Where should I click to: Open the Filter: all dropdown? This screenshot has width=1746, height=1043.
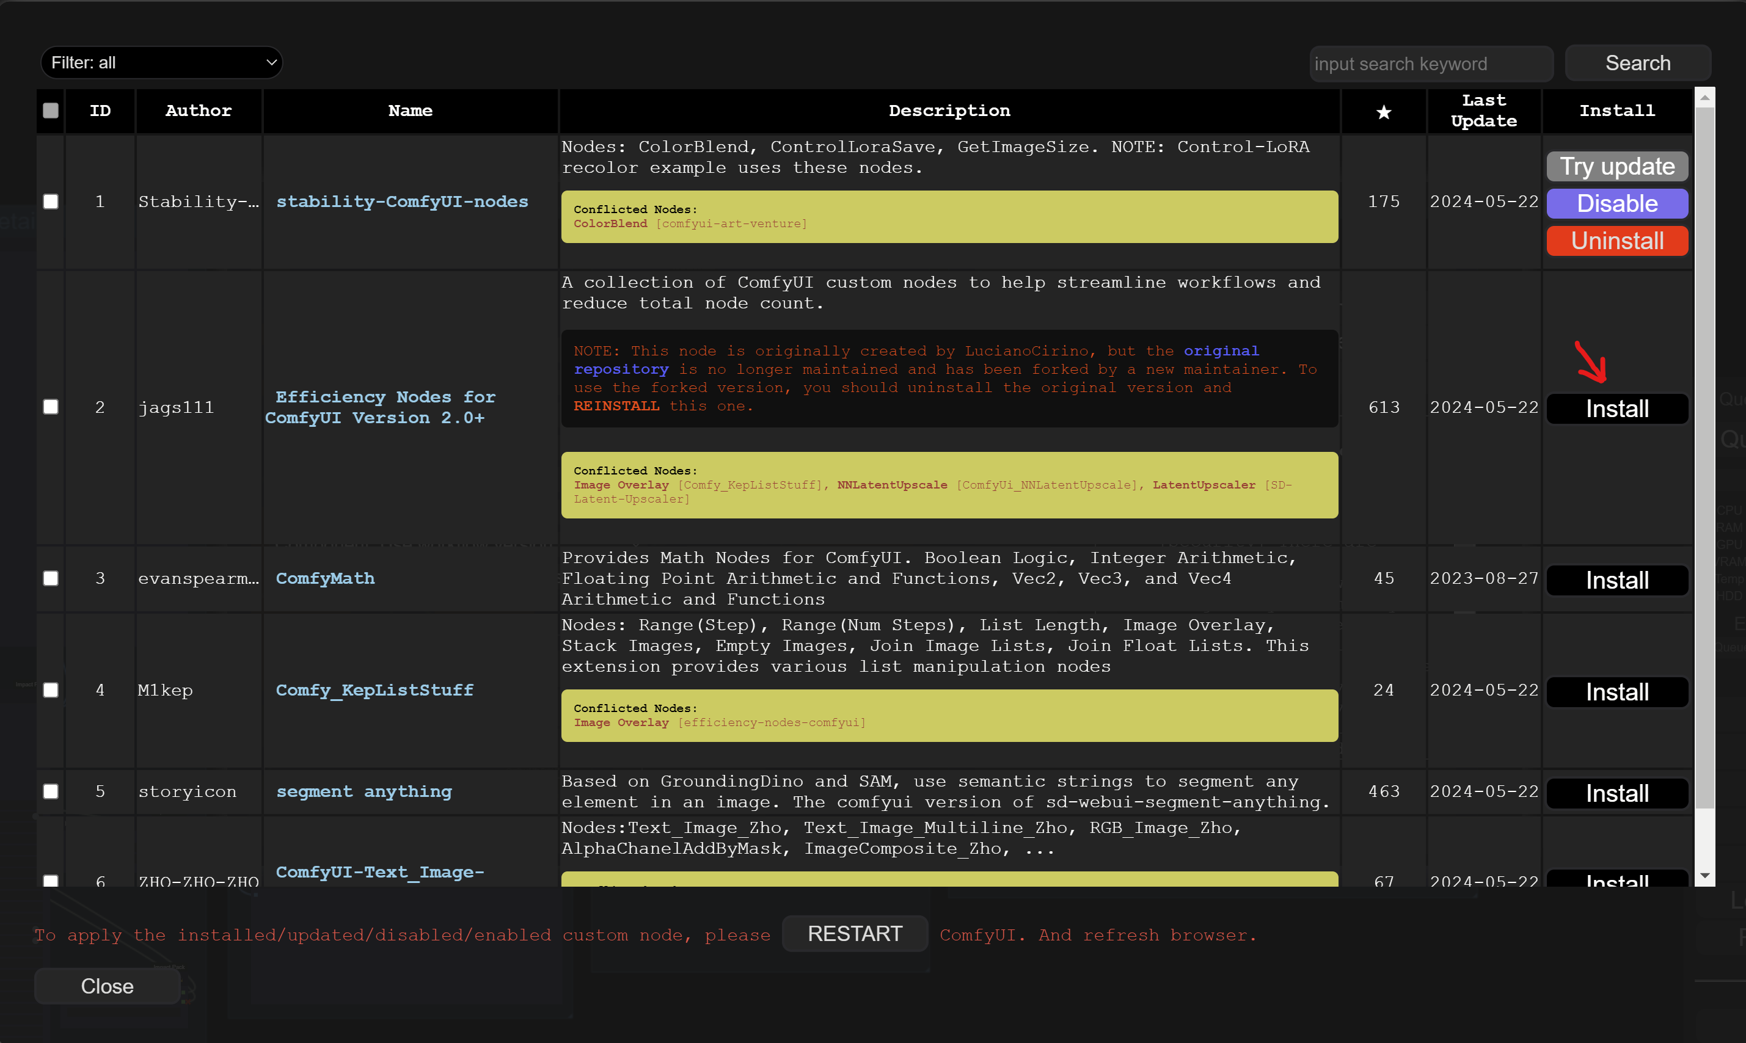pos(162,62)
